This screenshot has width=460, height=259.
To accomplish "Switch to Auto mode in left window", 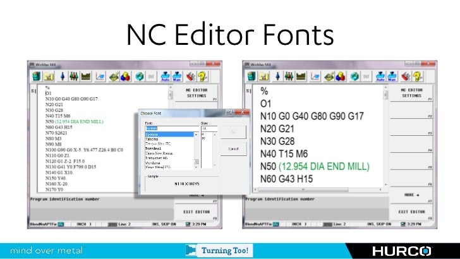I will (166, 76).
